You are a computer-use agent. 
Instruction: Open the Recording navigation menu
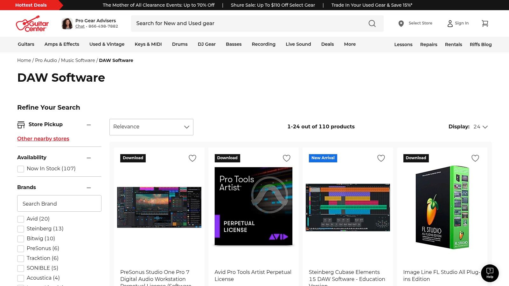tap(263, 44)
